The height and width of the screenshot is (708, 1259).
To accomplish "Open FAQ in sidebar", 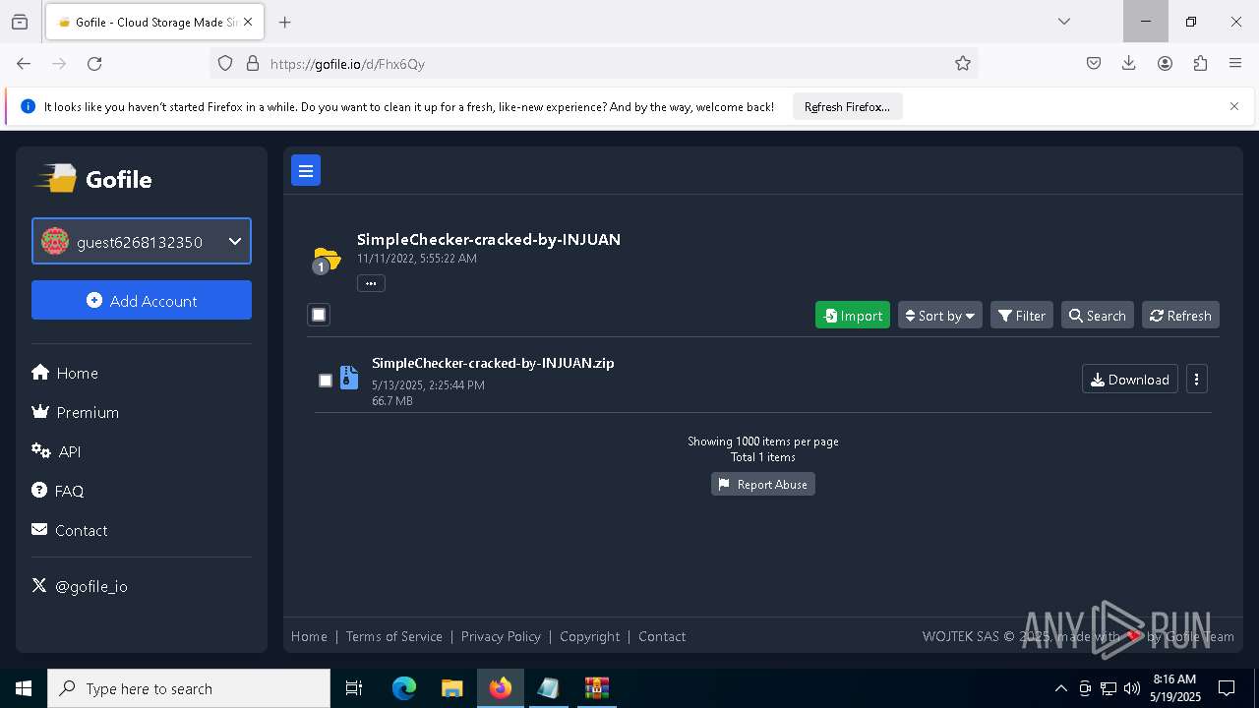I will 58,491.
